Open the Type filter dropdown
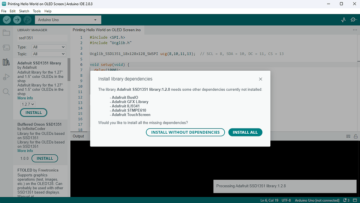 pyautogui.click(x=49, y=47)
